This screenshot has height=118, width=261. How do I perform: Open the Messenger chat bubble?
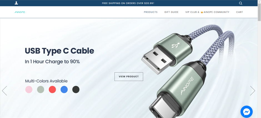[247, 112]
